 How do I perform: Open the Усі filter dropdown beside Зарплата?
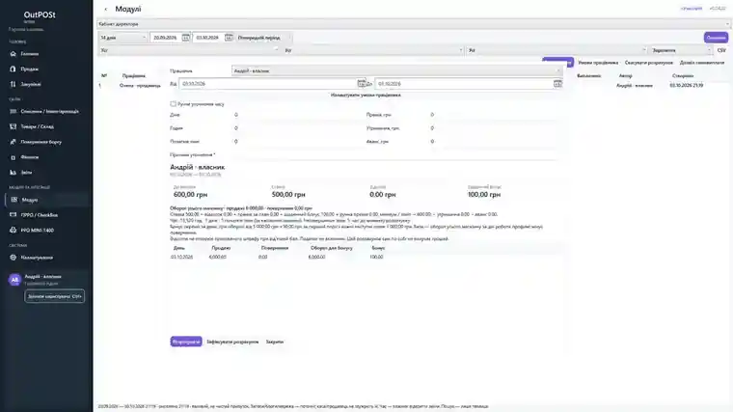pyautogui.click(x=557, y=50)
